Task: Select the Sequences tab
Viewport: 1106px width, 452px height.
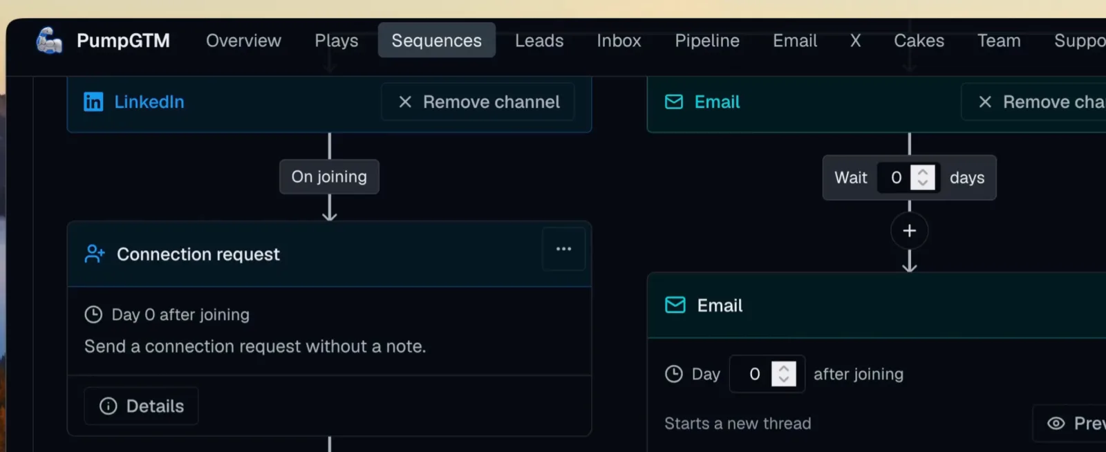Action: pos(437,40)
